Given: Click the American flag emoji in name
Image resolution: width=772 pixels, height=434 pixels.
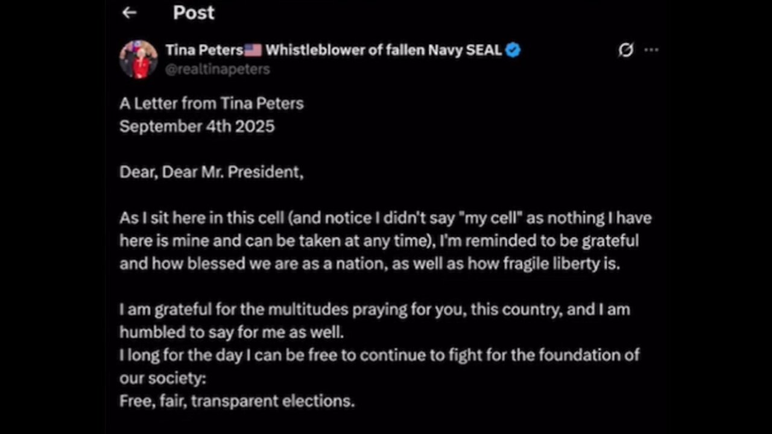Looking at the screenshot, I should (x=253, y=51).
